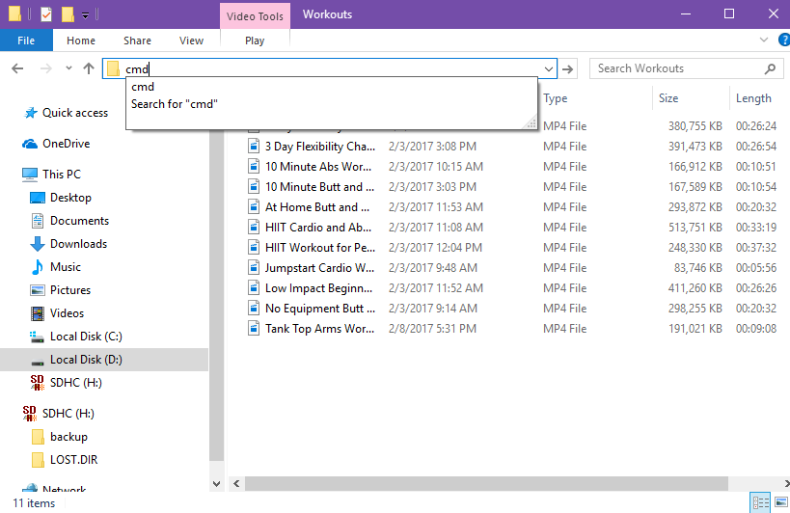Select the At Home Butt and ... file
The width and height of the screenshot is (790, 513).
click(x=317, y=207)
